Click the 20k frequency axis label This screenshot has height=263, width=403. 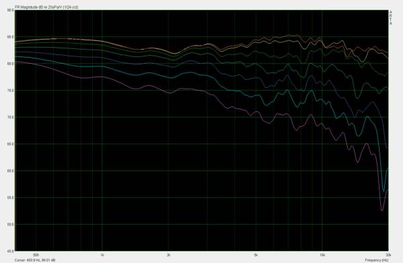[388, 255]
